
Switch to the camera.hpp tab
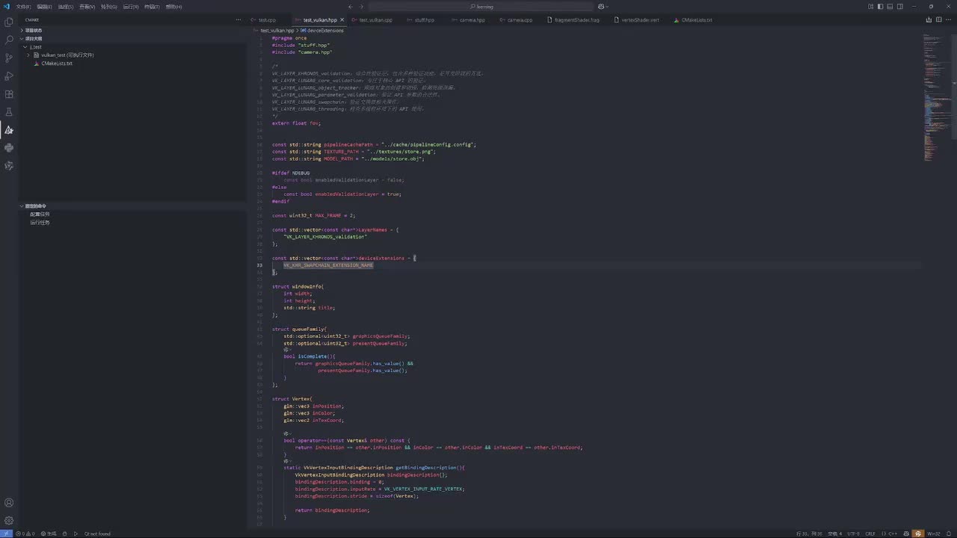[x=472, y=20]
